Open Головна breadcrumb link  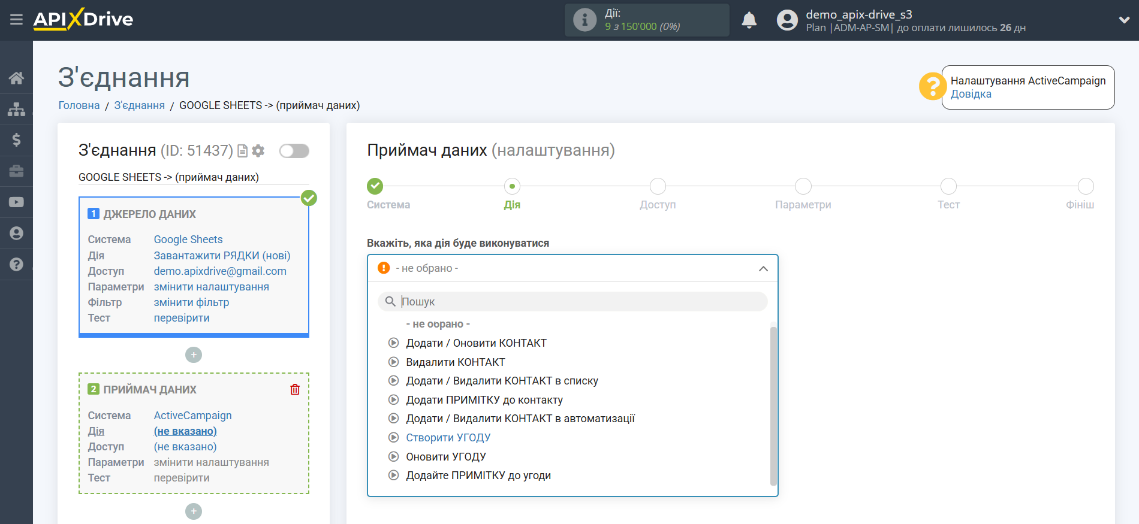coord(79,105)
